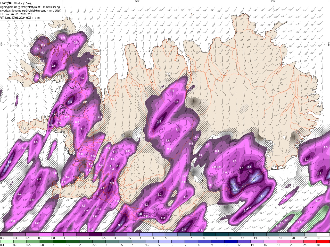This screenshot has height=247, width=330.
Task: Click the 2.1 precipitation value
Action: pos(99,194)
